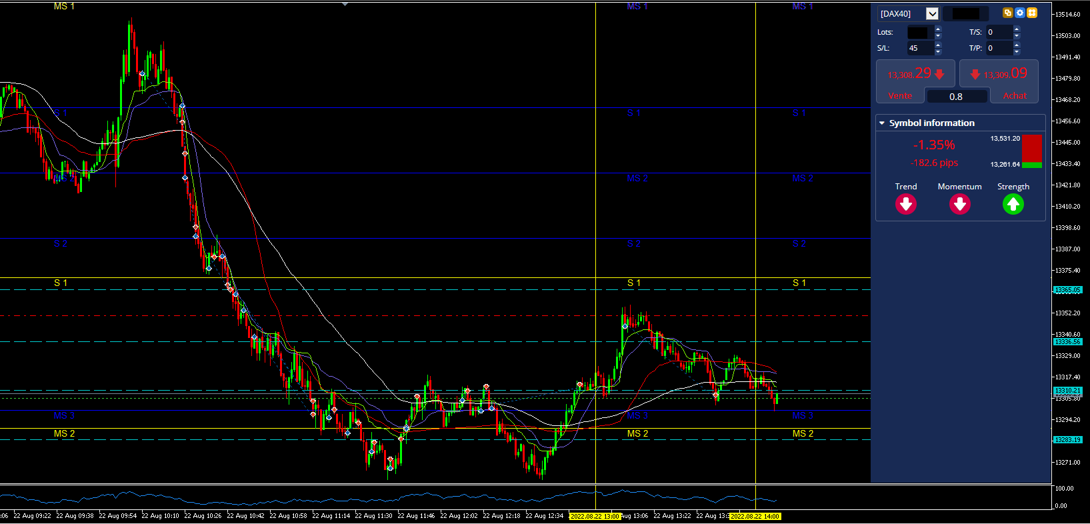Image resolution: width=1090 pixels, height=524 pixels.
Task: Click the Trend label
Action: [x=906, y=187]
